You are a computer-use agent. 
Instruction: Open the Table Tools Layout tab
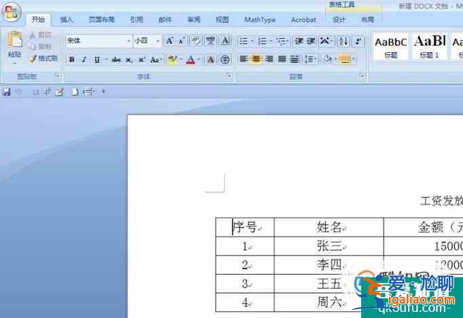pyautogui.click(x=368, y=20)
